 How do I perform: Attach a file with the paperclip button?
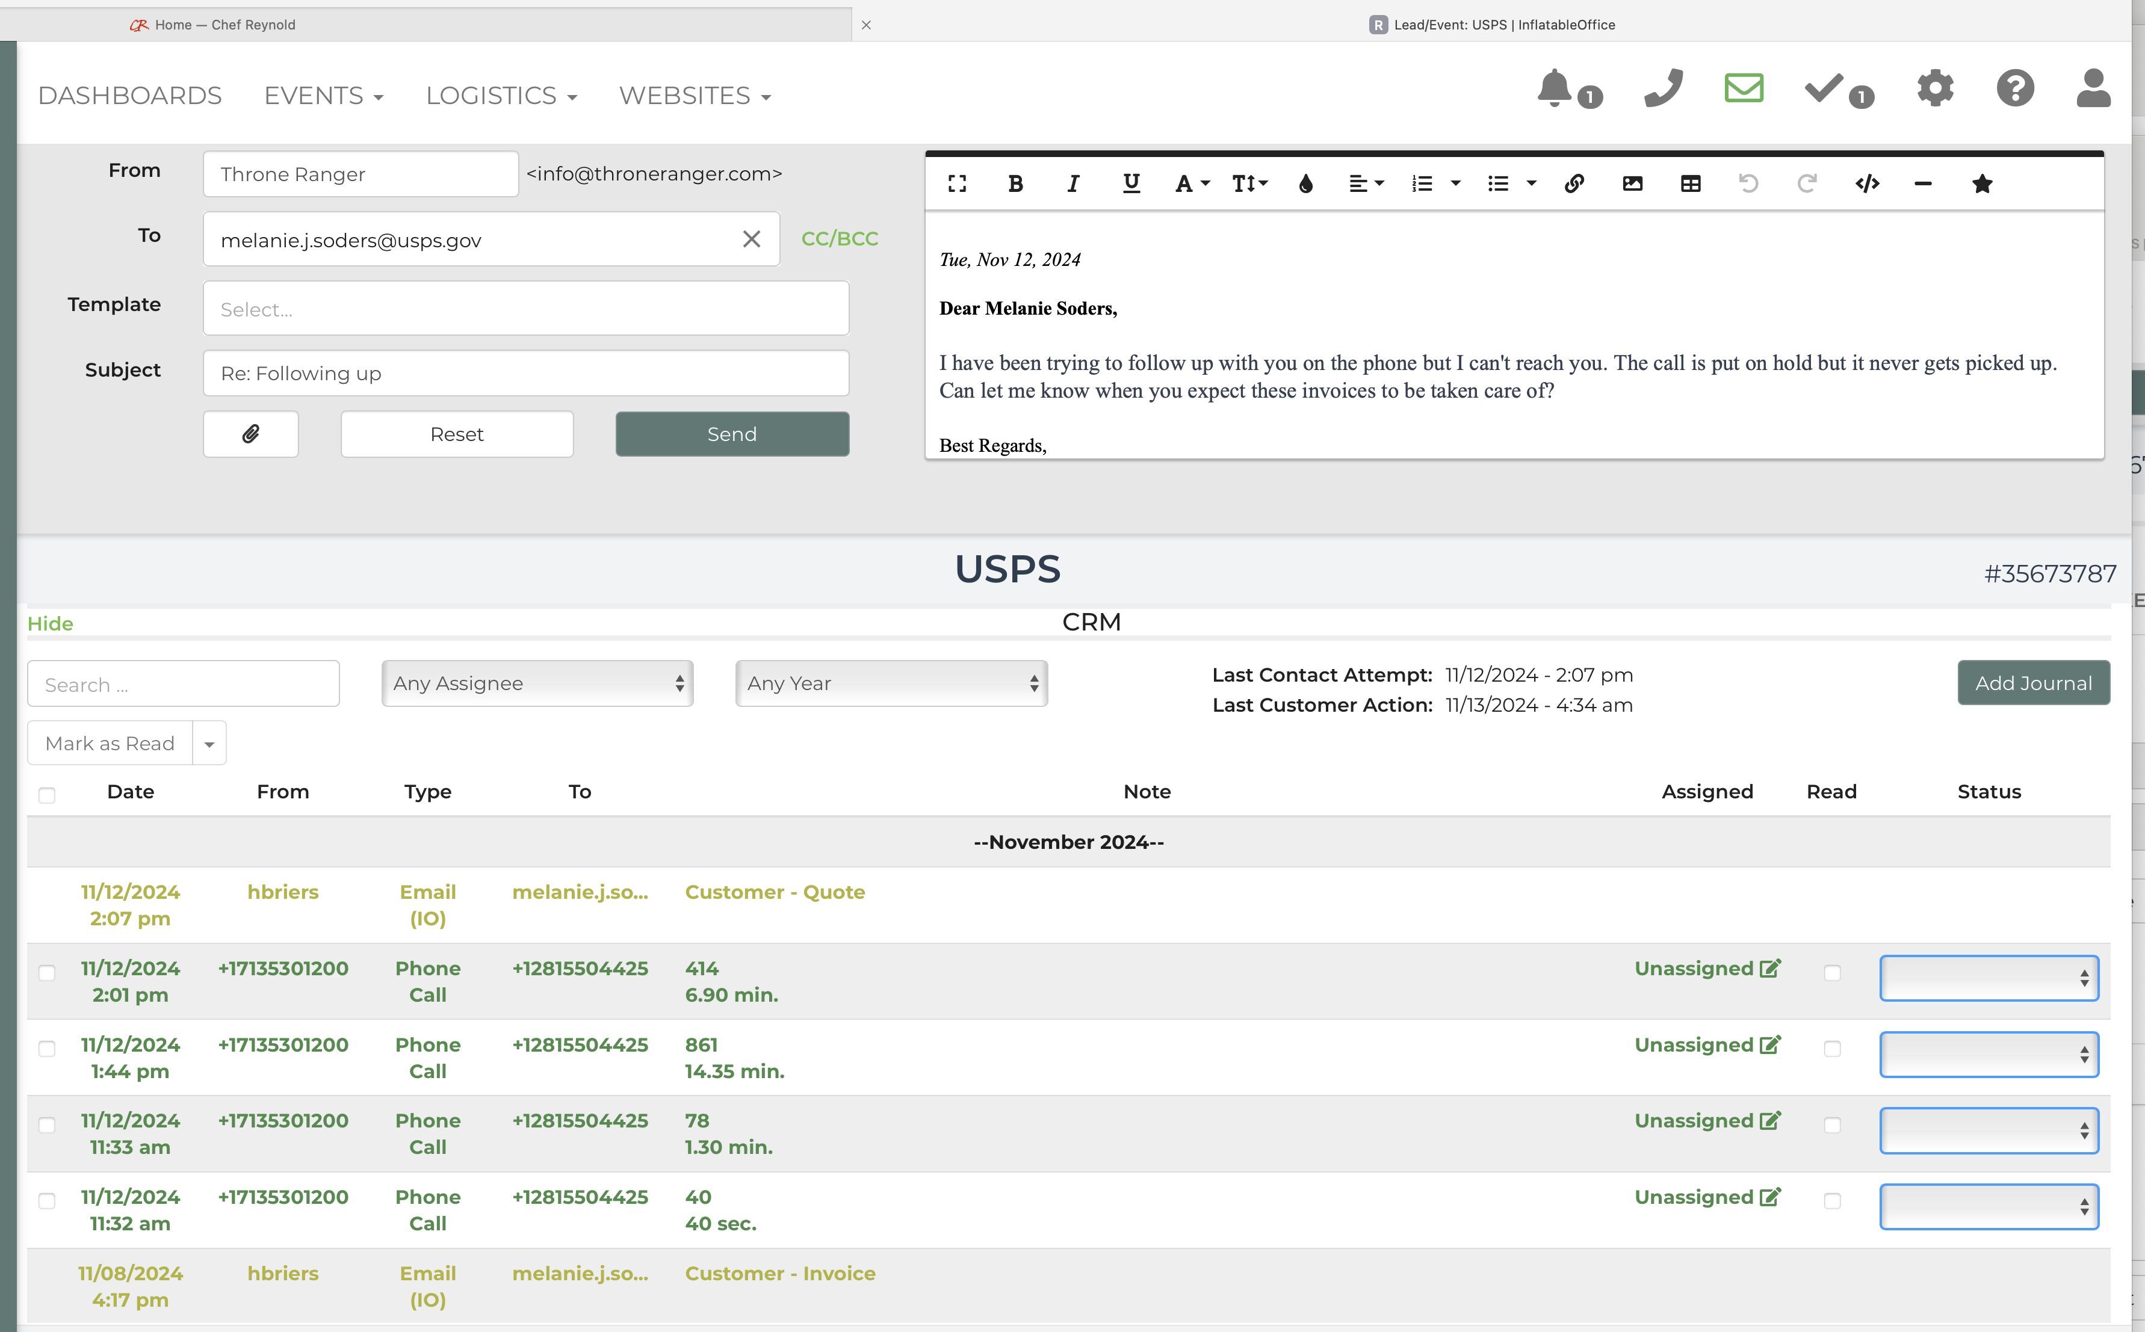(x=250, y=434)
